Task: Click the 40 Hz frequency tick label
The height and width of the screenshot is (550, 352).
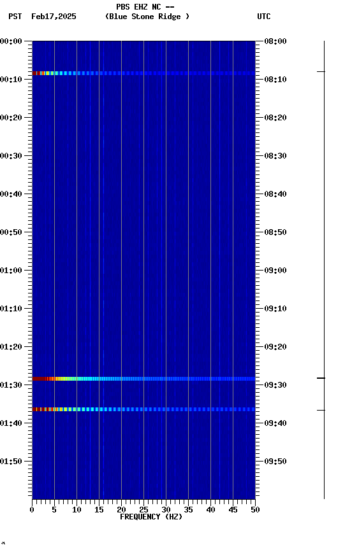Action: [x=210, y=510]
